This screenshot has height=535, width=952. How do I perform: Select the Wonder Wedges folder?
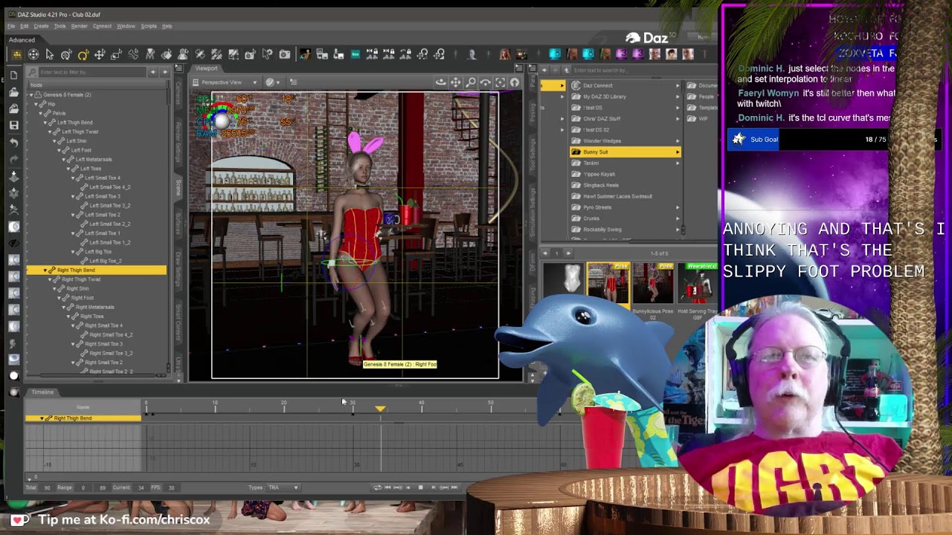602,141
